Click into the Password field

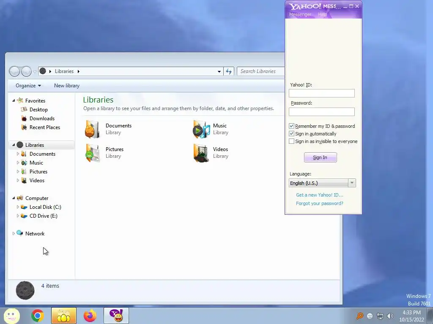322,111
